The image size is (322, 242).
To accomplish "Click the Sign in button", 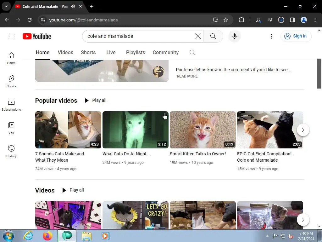I will click(x=296, y=36).
